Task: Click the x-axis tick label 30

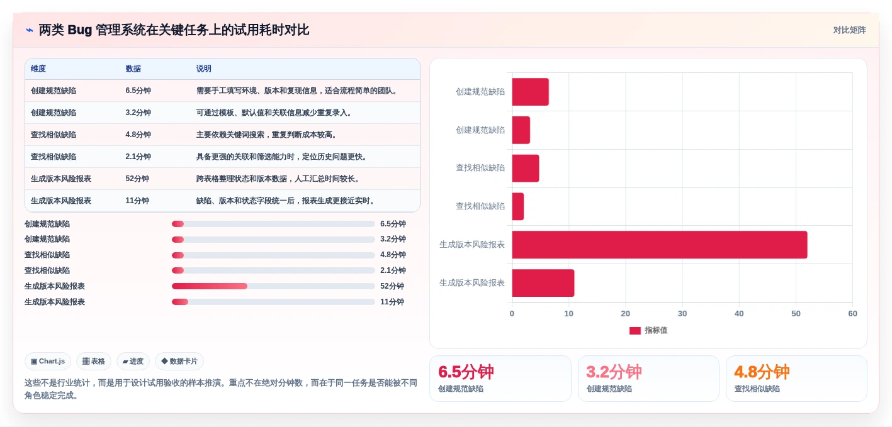Action: (682, 314)
